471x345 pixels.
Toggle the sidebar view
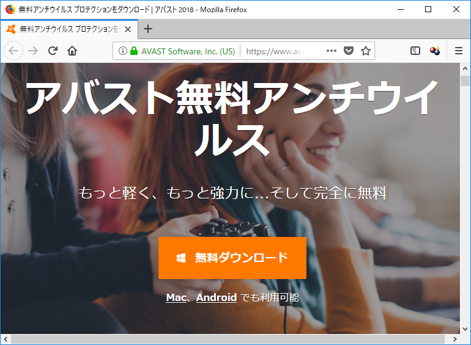click(415, 51)
